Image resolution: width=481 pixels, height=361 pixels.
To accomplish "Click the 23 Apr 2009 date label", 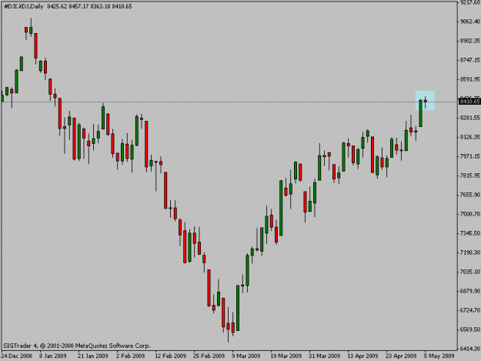I will pyautogui.click(x=401, y=356).
